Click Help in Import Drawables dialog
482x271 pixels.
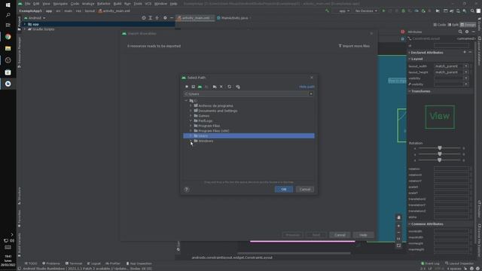click(x=363, y=235)
